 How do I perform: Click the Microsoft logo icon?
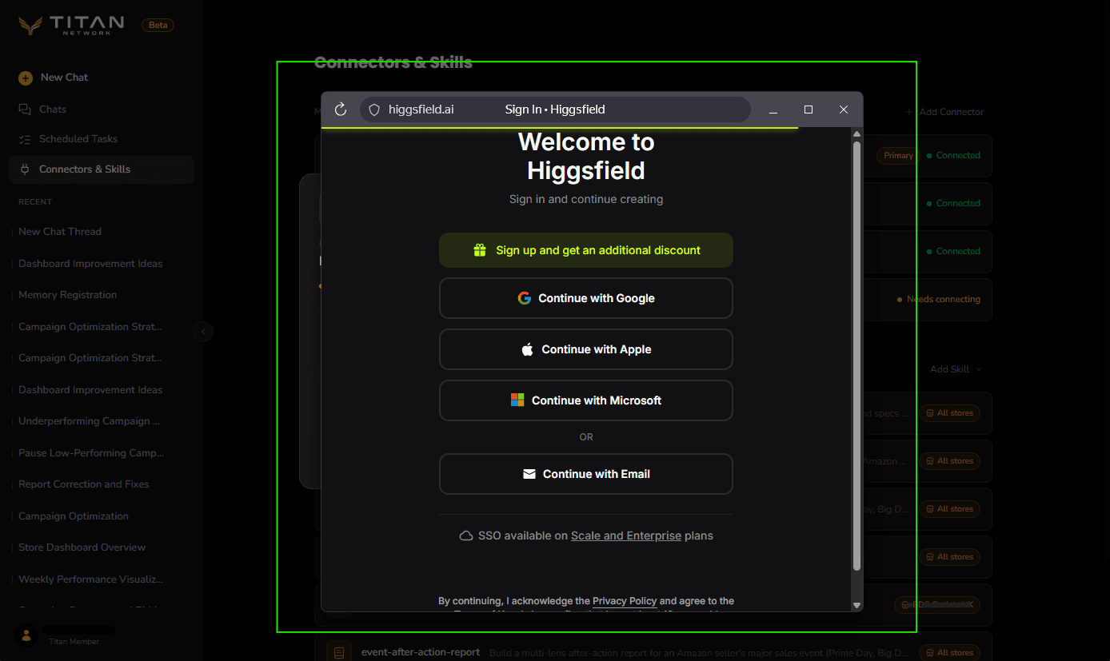517,400
